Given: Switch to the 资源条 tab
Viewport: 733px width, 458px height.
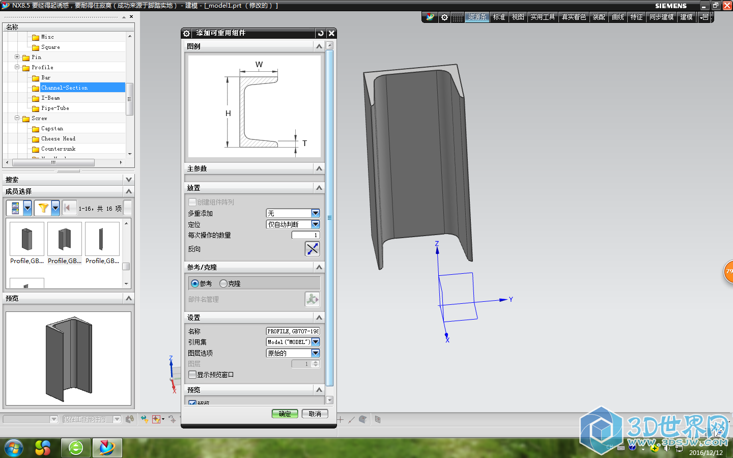Looking at the screenshot, I should pos(477,17).
